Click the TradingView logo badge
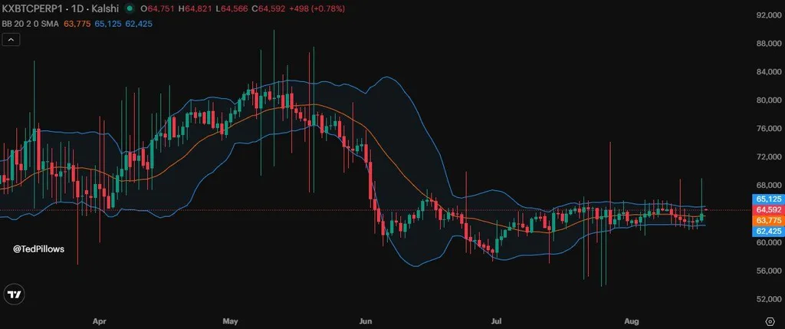 click(14, 294)
